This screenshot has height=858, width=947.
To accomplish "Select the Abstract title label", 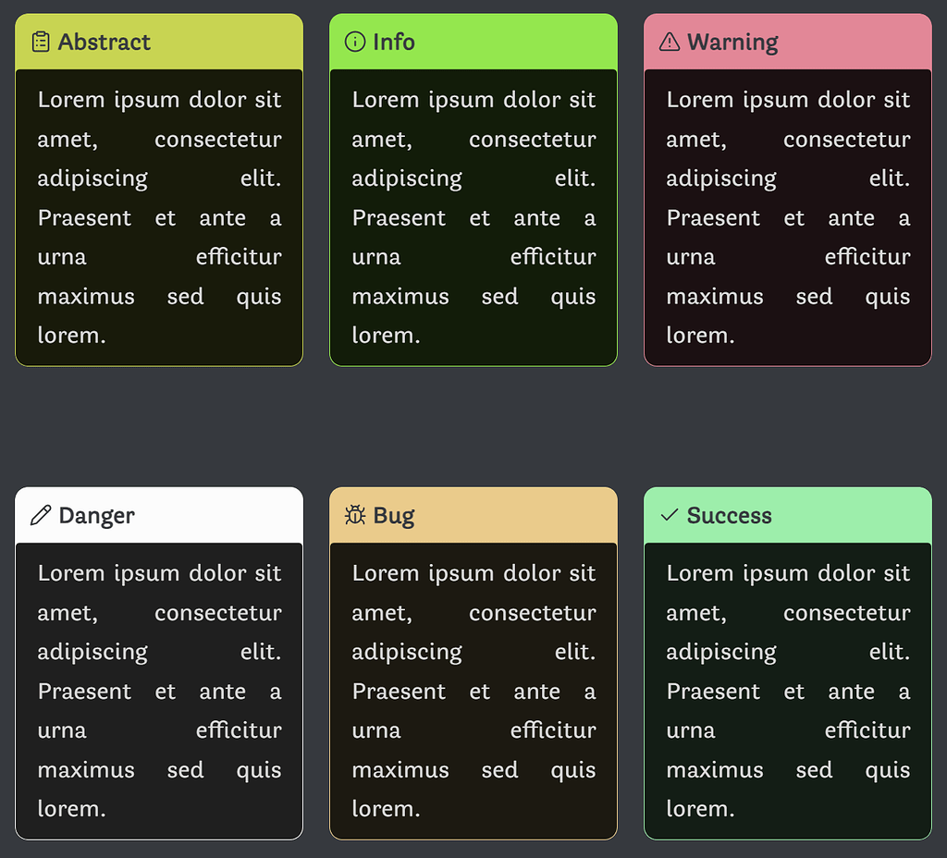I will [x=105, y=41].
